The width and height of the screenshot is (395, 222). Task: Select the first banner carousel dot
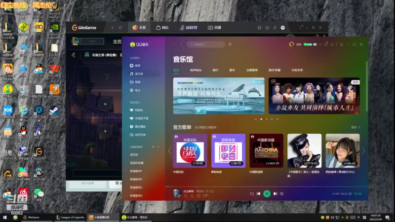point(256,119)
